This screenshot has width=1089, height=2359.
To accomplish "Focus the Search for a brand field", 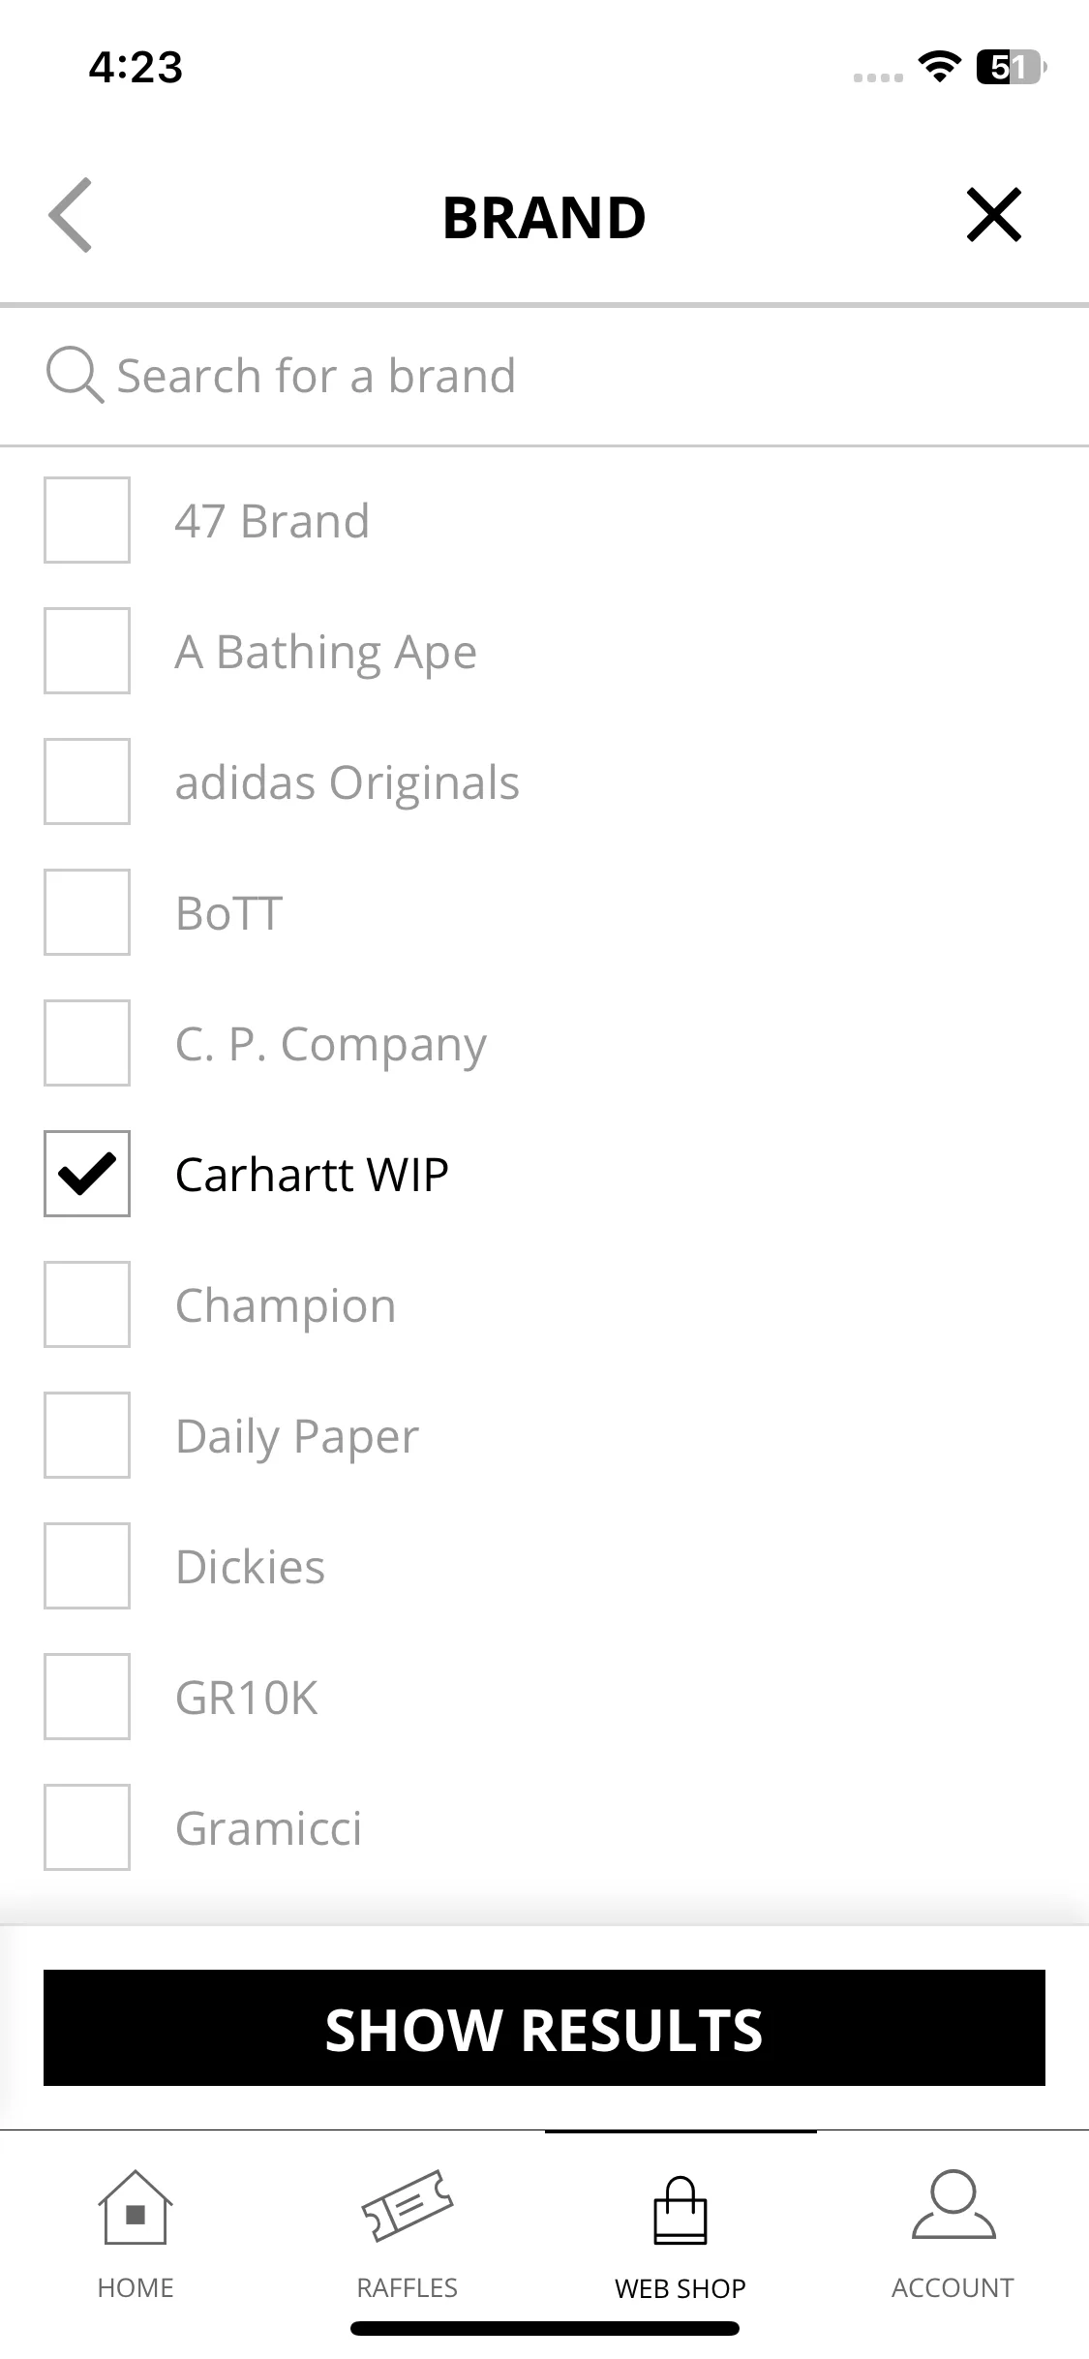I will tap(544, 376).
